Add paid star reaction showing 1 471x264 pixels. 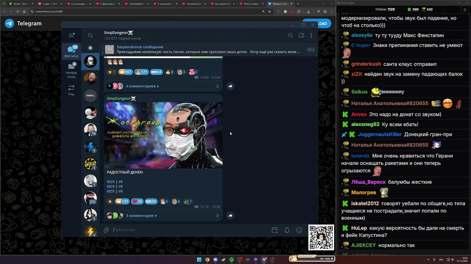111,72
